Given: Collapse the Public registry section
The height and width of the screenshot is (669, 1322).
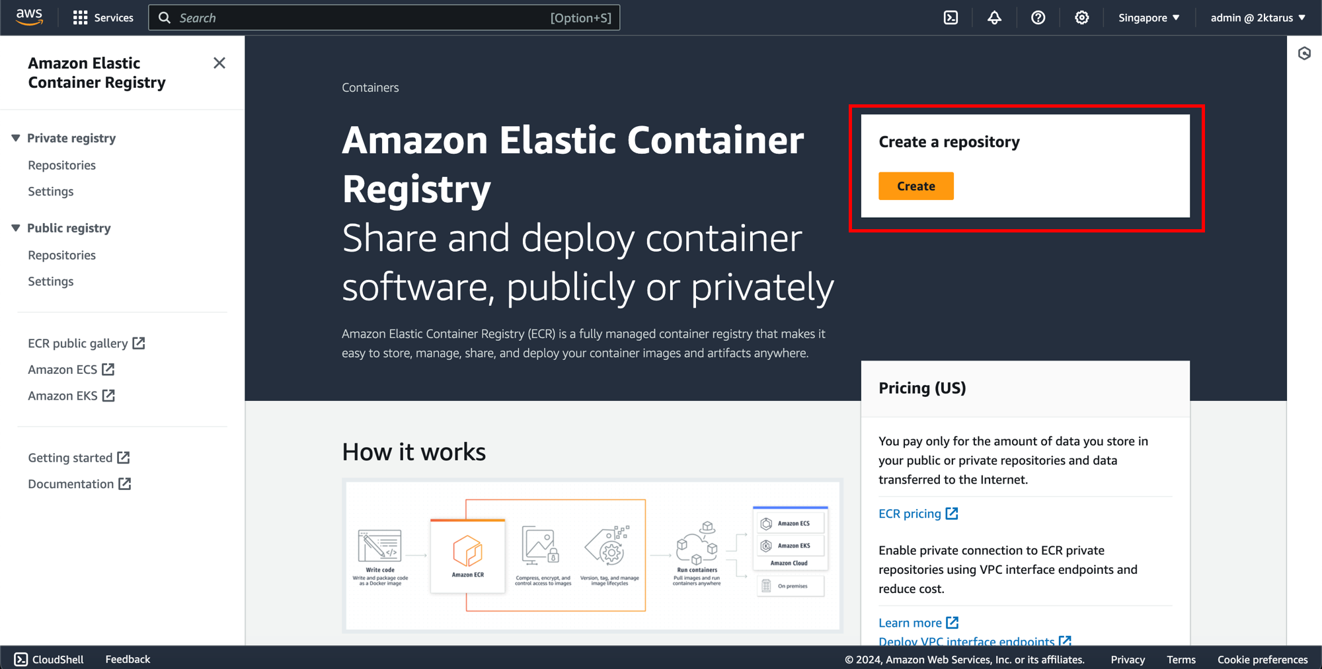Looking at the screenshot, I should point(16,228).
